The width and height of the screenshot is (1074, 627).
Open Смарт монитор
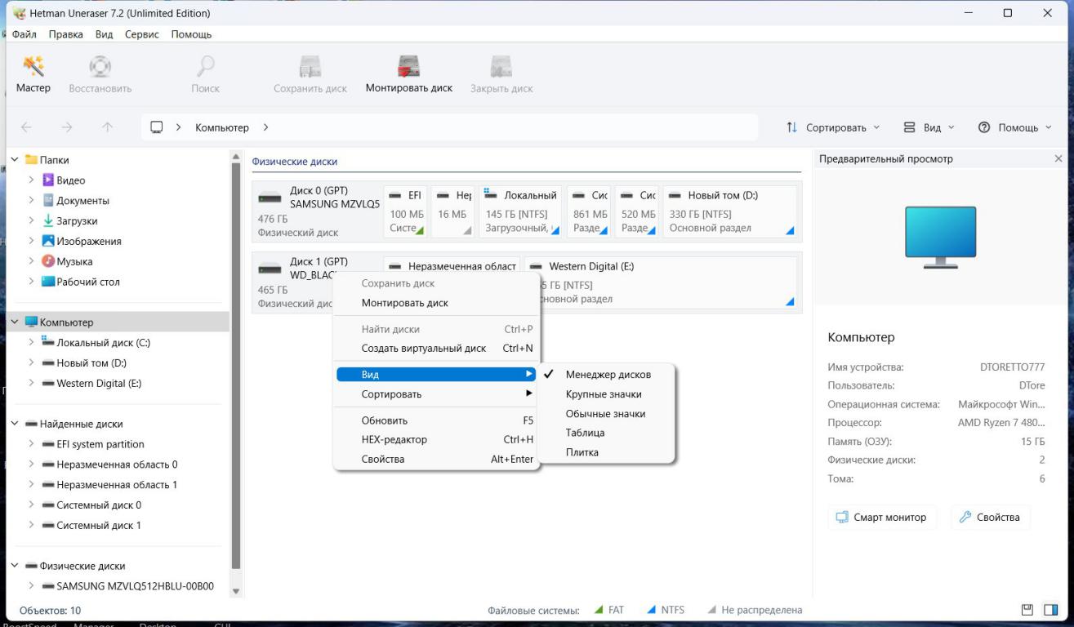(881, 517)
